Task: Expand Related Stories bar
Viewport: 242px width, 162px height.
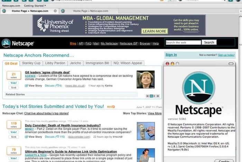Action: pos(71,94)
